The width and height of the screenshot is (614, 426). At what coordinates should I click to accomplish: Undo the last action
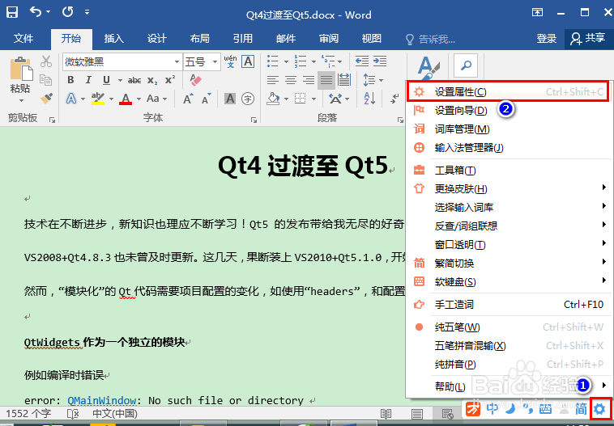point(36,12)
